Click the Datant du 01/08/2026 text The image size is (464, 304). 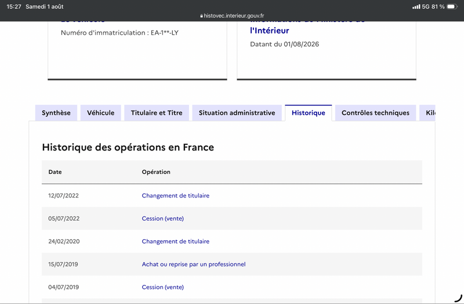tap(284, 45)
